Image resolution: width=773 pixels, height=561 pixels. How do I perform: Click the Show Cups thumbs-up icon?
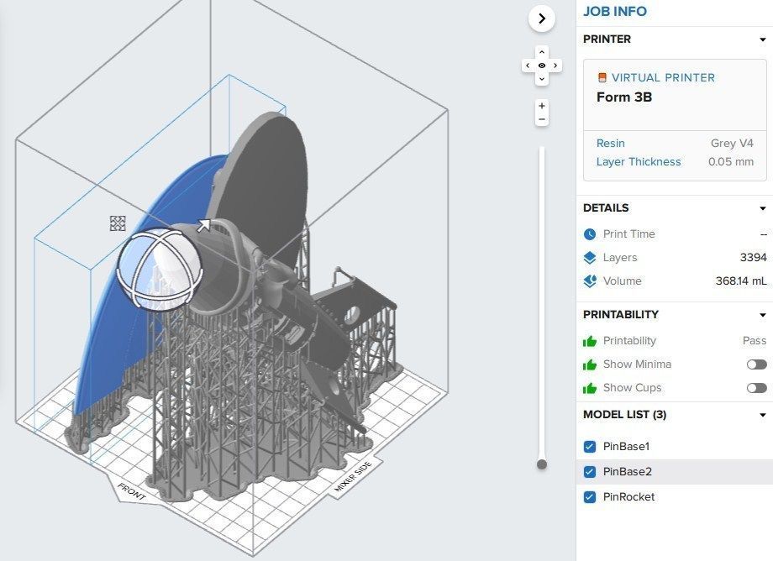point(590,388)
